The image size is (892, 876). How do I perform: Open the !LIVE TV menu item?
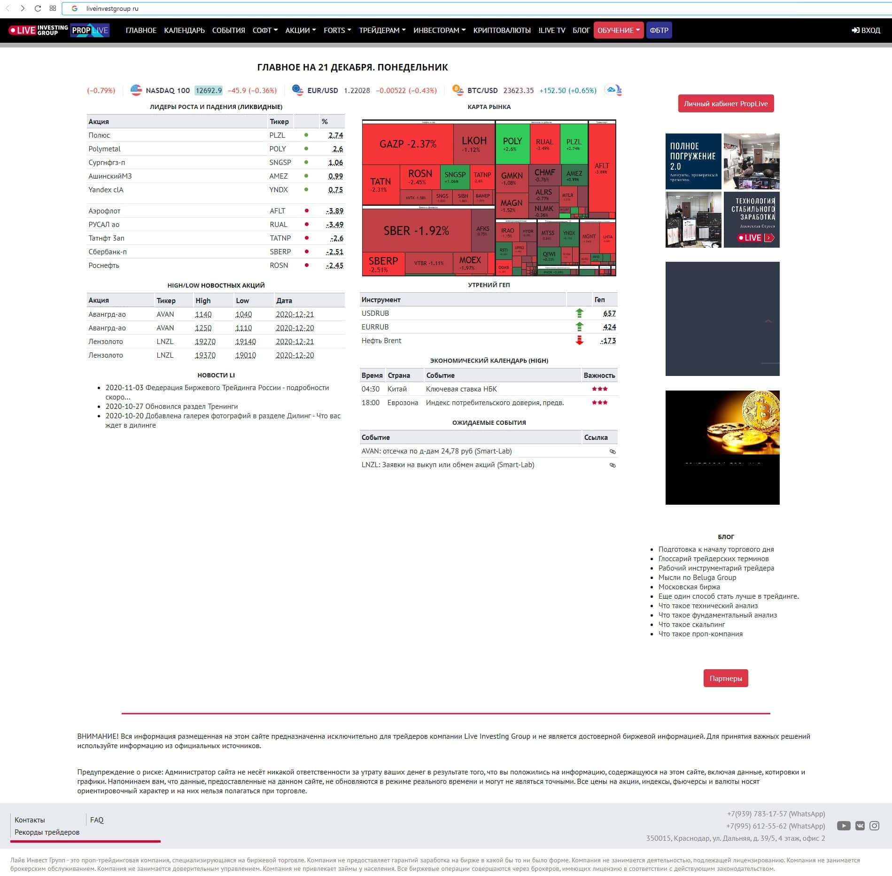(x=552, y=30)
